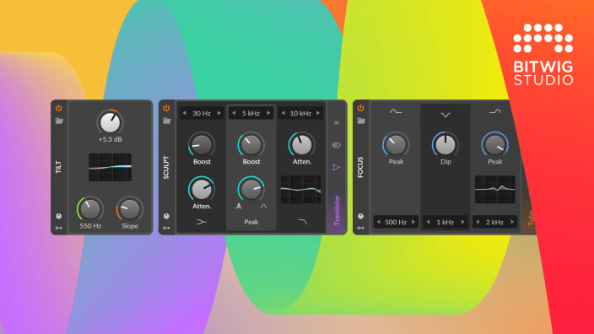Click the Tilt Slope knob
This screenshot has height=334, width=594.
130,209
